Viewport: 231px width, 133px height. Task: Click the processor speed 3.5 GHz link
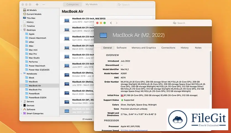click(134, 130)
